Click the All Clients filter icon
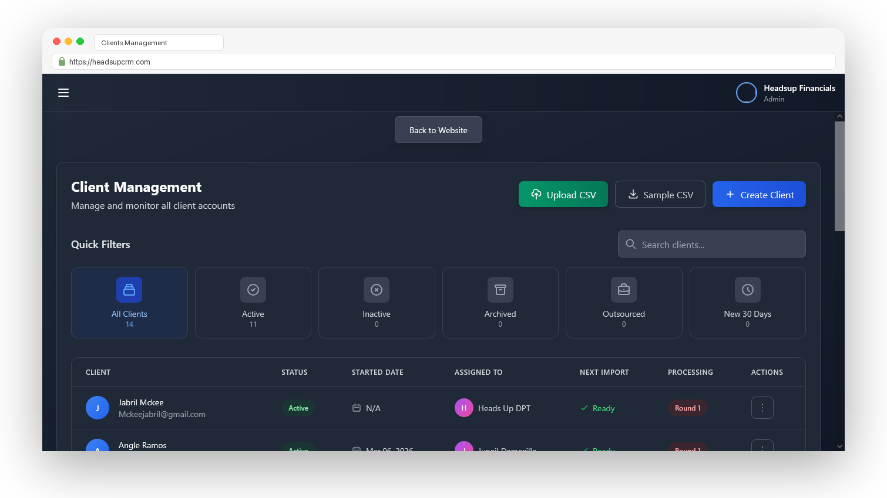The image size is (887, 498). (129, 290)
